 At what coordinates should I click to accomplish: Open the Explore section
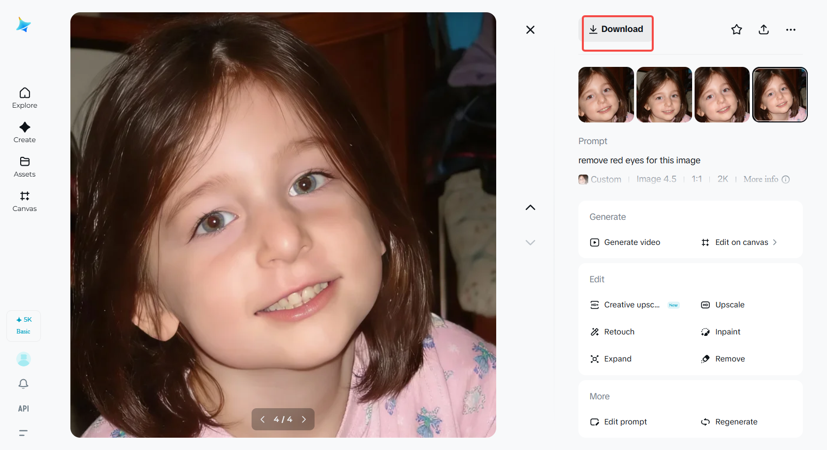24,98
